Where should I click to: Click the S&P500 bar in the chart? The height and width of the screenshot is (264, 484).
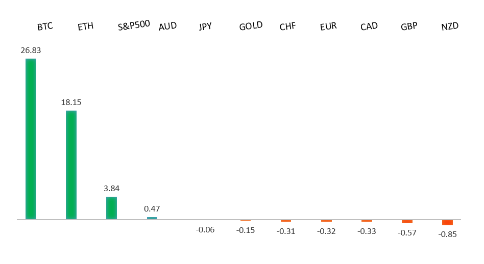pyautogui.click(x=111, y=208)
